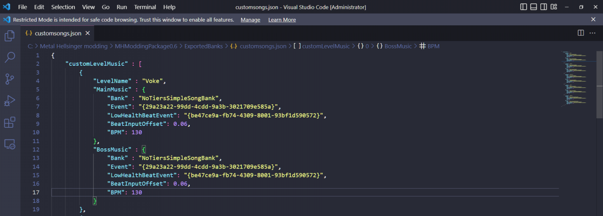Open the editor More Actions ellipsis
603x216 pixels.
pos(593,33)
